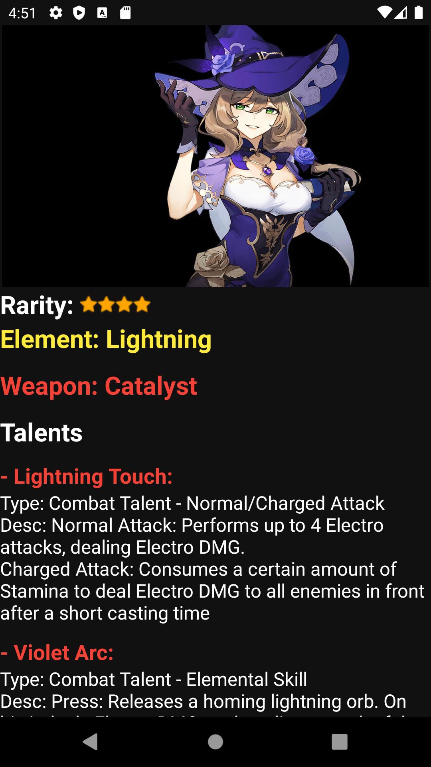Open recent apps with square button
Image resolution: width=431 pixels, height=767 pixels.
[x=340, y=742]
